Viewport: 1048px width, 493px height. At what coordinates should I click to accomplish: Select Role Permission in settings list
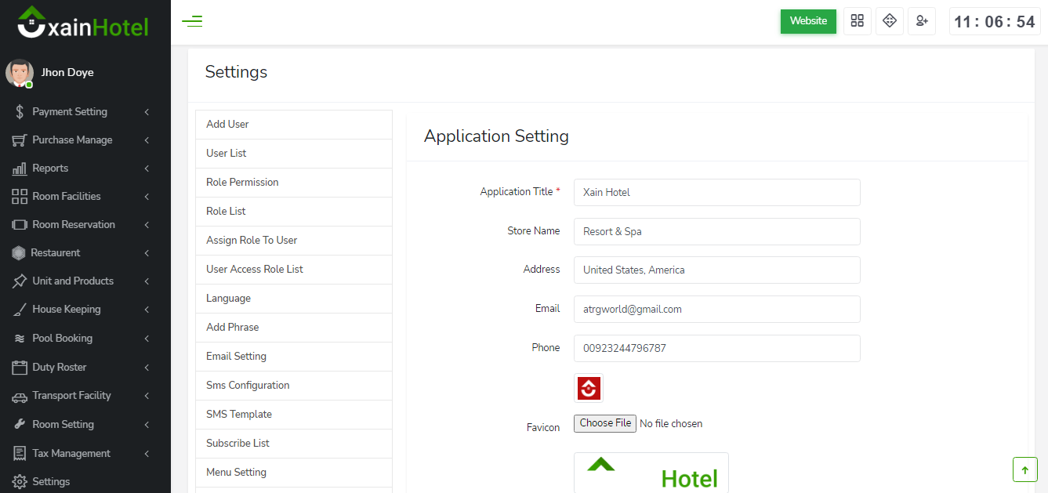tap(242, 183)
